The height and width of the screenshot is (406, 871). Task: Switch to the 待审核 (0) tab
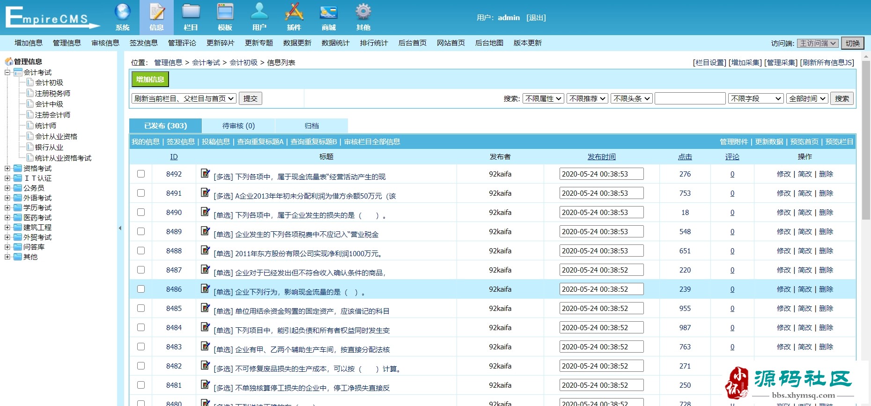point(238,125)
